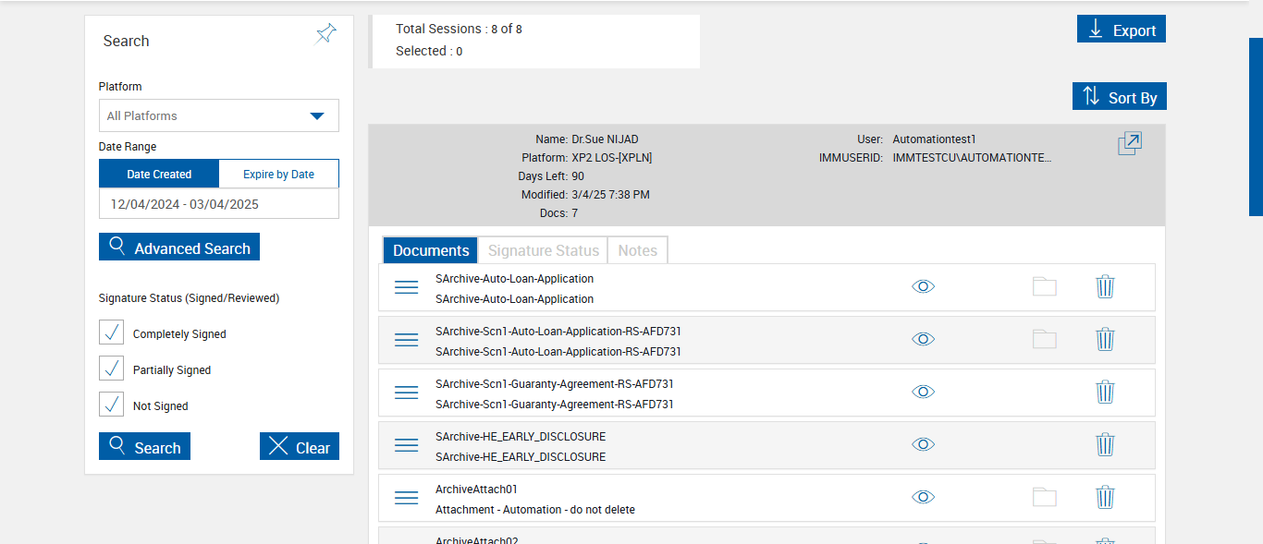
Task: View SArchive-Scn1-Guaranty-Agreement-RS-AFD731 with eye icon
Action: point(923,393)
